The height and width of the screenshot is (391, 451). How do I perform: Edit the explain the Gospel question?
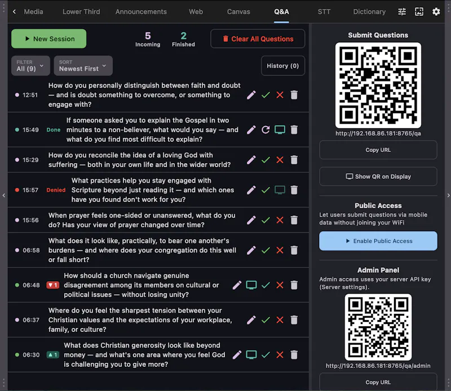(x=251, y=130)
